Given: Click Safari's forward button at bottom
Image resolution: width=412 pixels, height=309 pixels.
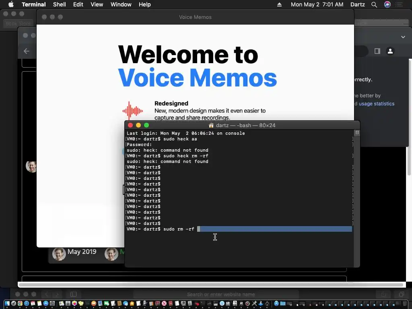Looking at the screenshot, I should pyautogui.click(x=57, y=294).
